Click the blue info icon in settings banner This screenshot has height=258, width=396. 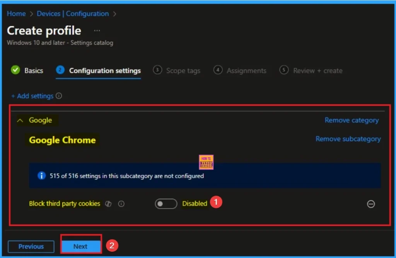point(41,175)
